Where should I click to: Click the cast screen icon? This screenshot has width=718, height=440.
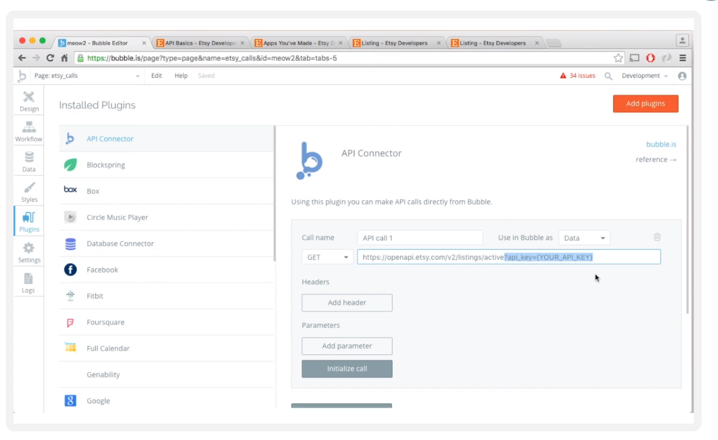635,58
